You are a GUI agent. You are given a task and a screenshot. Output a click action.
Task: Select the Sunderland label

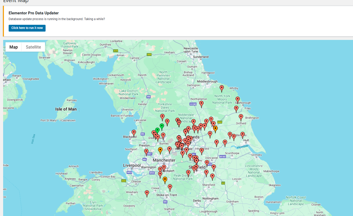point(201,57)
